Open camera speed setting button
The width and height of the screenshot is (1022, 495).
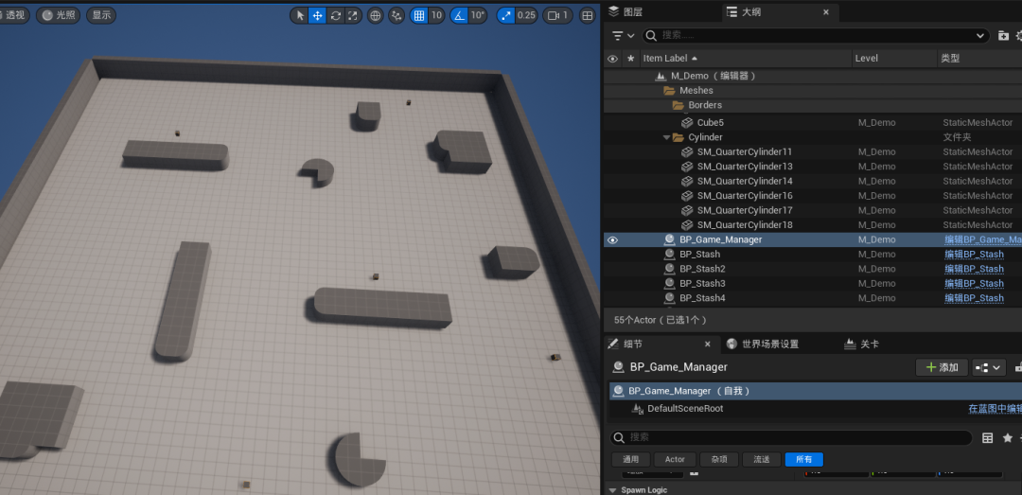point(558,16)
